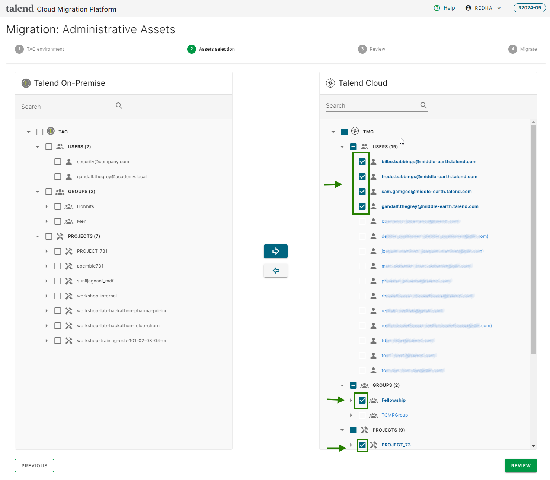Click the scrollbar down arrow

click(x=533, y=446)
